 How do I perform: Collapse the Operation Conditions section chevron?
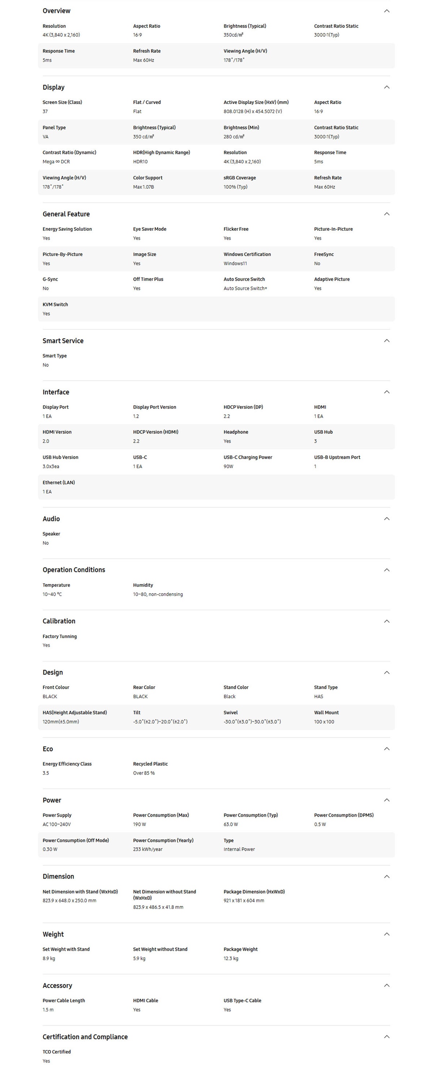click(387, 570)
